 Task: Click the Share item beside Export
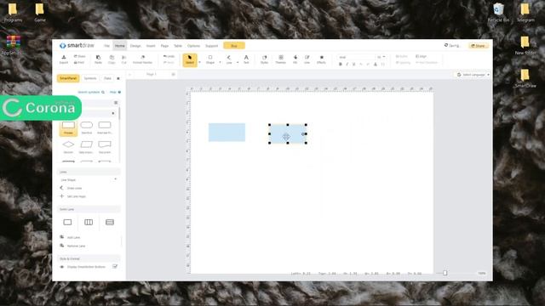point(79,56)
